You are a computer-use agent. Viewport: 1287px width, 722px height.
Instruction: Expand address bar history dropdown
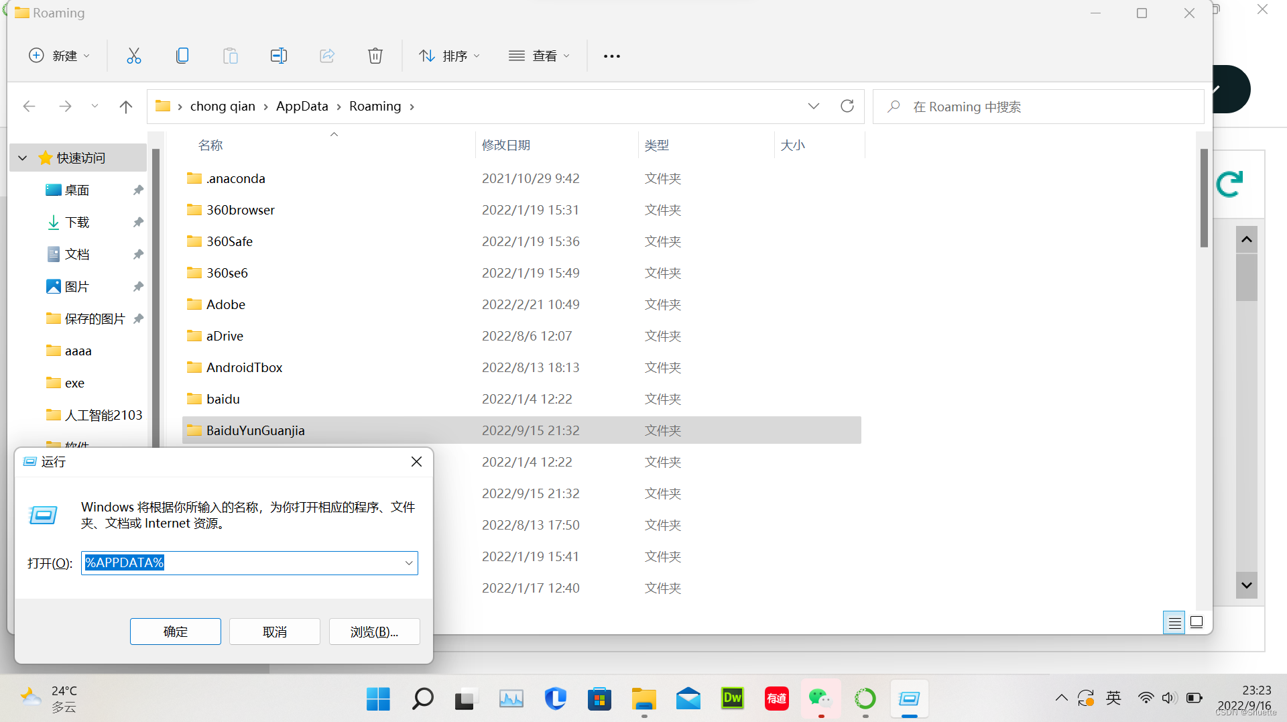click(x=814, y=106)
